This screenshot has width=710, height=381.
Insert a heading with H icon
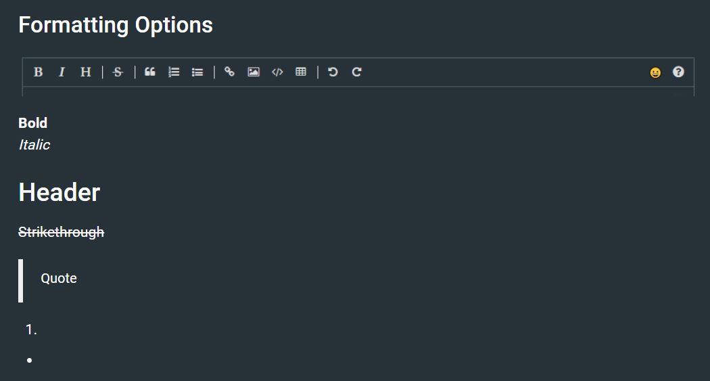coord(86,72)
